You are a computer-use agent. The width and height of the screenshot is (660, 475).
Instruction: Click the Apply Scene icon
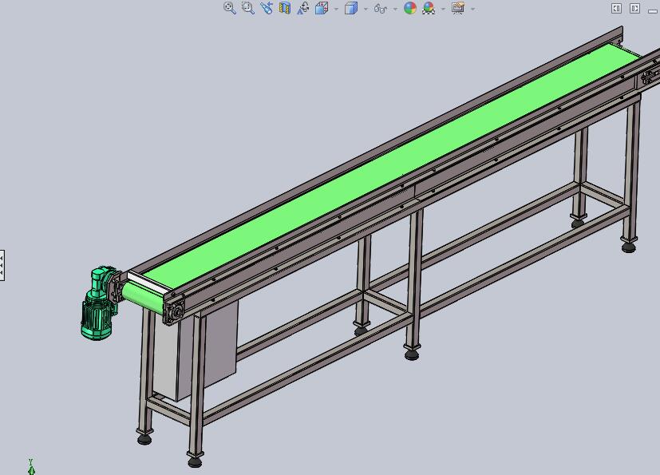(429, 8)
